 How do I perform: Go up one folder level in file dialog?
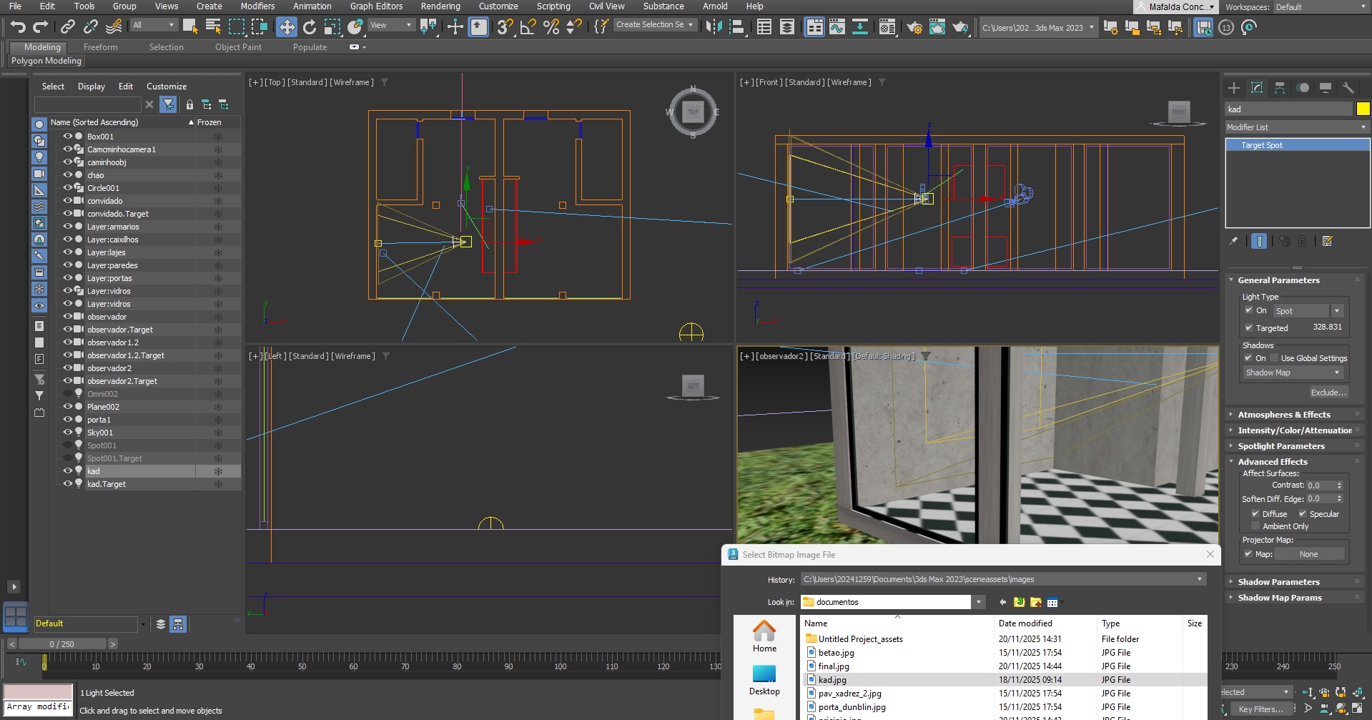[1019, 602]
